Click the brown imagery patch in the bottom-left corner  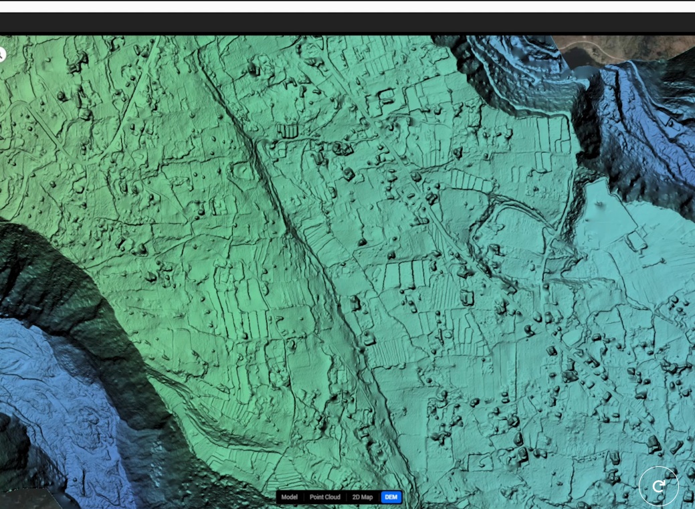pyautogui.click(x=27, y=498)
